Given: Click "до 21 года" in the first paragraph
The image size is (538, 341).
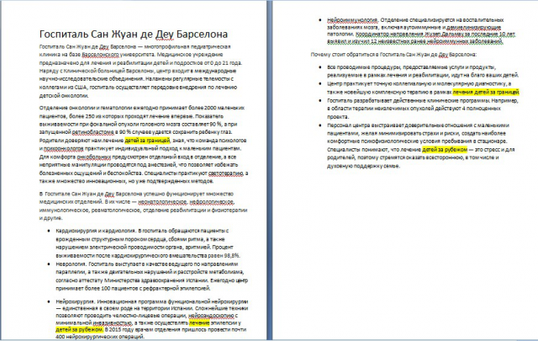Looking at the screenshot, I should (x=228, y=63).
